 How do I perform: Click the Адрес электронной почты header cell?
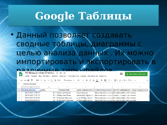point(85,90)
